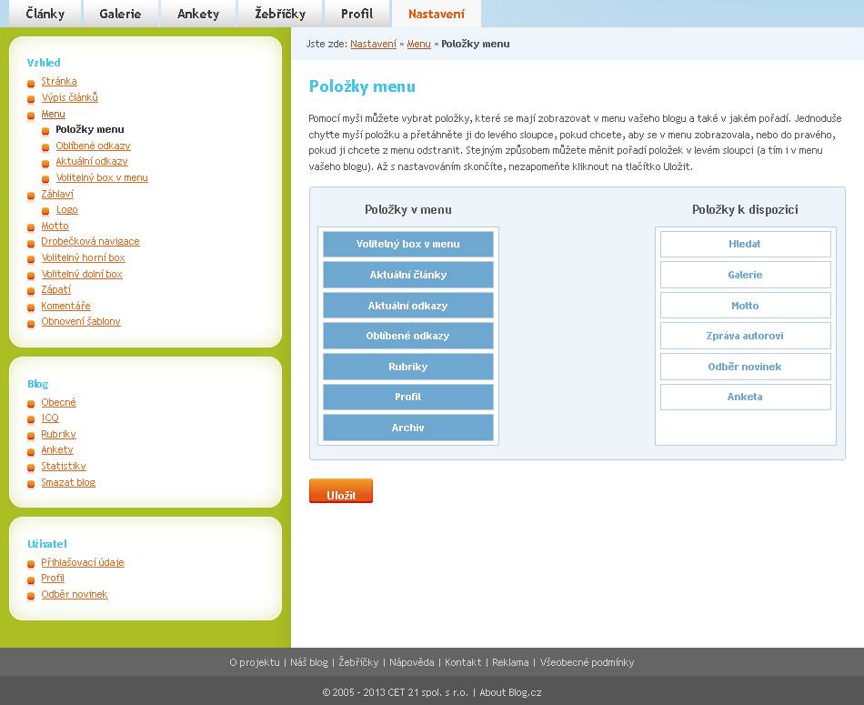The height and width of the screenshot is (705, 864).
Task: Open the Statistiky link
Action: coord(64,466)
